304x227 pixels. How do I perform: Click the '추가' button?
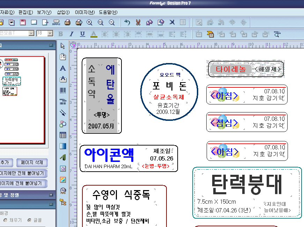click(6, 163)
